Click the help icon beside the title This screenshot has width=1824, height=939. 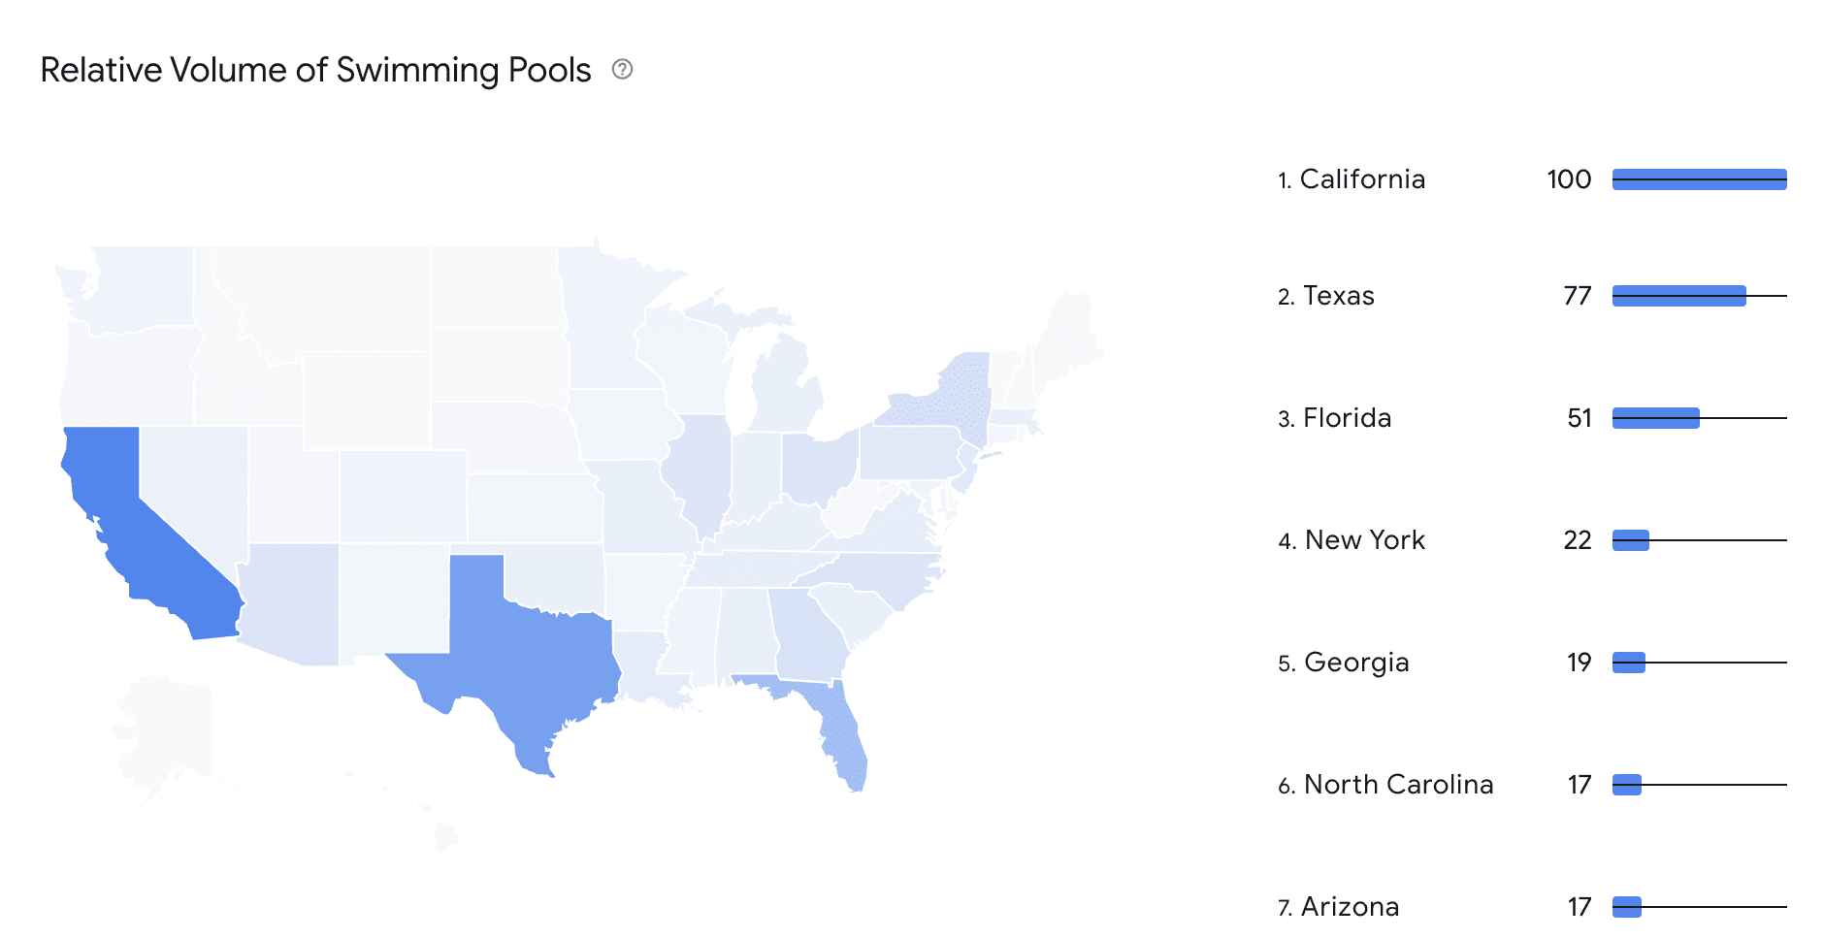(x=623, y=69)
